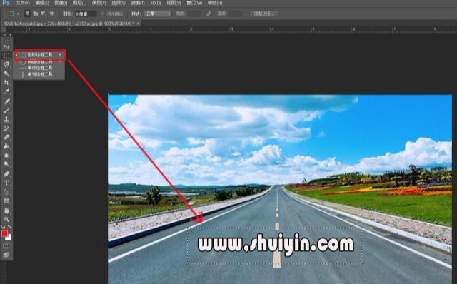457x284 pixels.
Task: Toggle the anti-alias checkbox in options bar
Action: [x=102, y=14]
